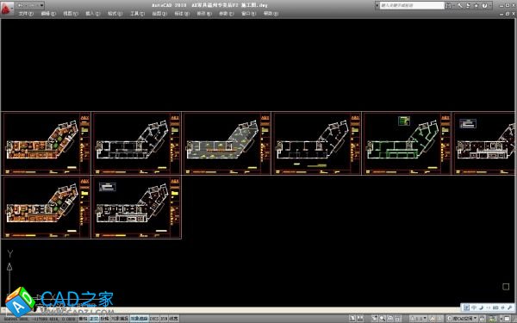Screen dimensions: 517x323
Task: Click the Subscription Center key icon
Action: click(x=459, y=6)
